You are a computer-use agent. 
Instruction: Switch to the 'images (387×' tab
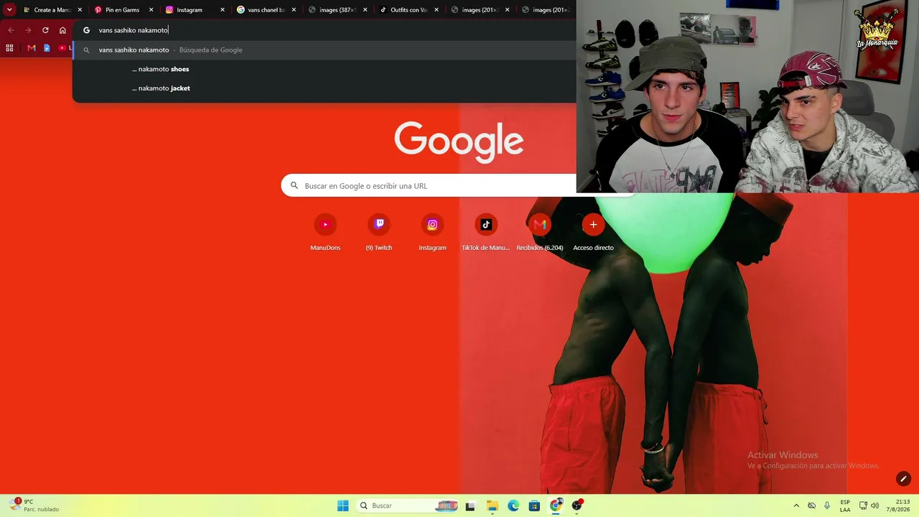pos(337,10)
